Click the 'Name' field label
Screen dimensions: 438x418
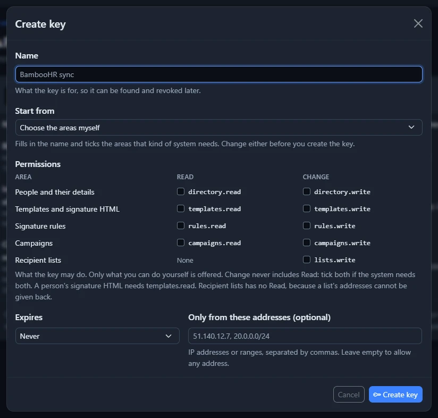click(27, 56)
